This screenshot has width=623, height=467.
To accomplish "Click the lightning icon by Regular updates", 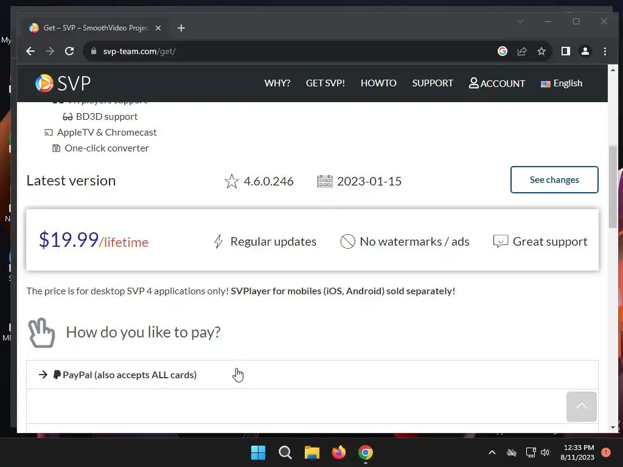I will [218, 241].
